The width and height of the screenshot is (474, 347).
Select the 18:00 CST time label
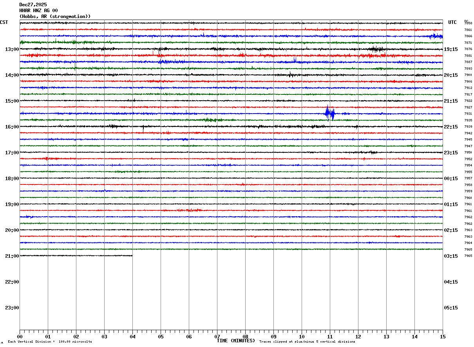point(12,179)
